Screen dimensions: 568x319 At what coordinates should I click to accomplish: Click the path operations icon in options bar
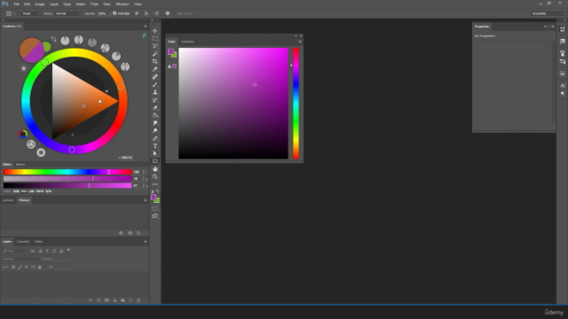tap(137, 13)
